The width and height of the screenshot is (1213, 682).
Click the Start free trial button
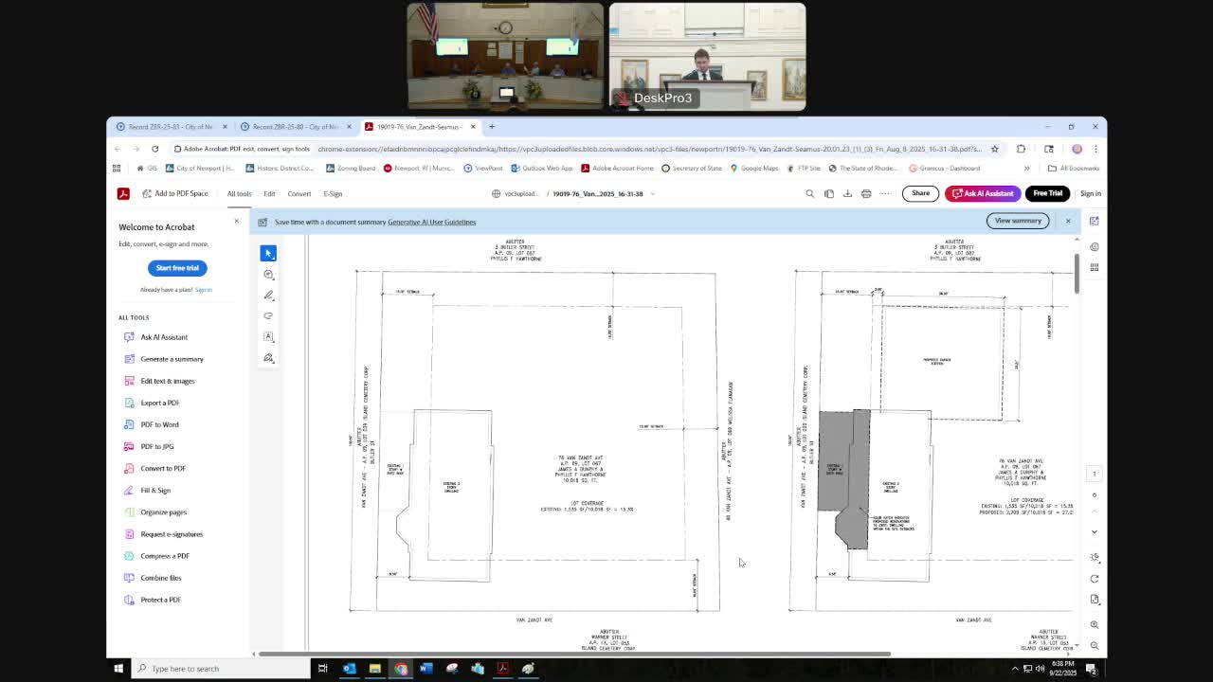point(177,268)
